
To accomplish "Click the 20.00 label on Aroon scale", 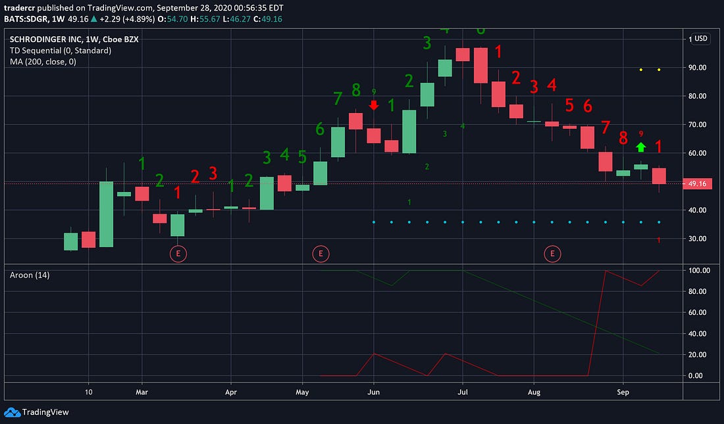I will (x=697, y=354).
